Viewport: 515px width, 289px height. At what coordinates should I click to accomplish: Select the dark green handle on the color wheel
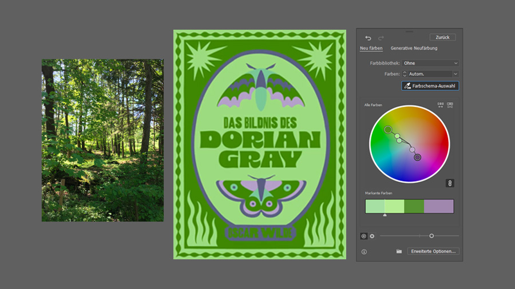point(388,130)
